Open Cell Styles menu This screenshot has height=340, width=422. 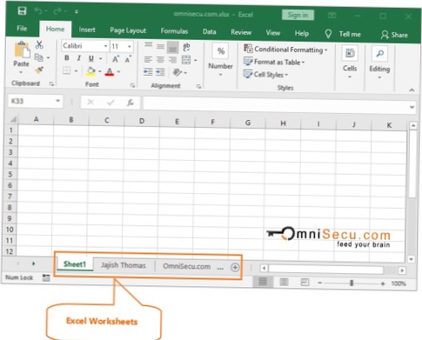tap(265, 75)
